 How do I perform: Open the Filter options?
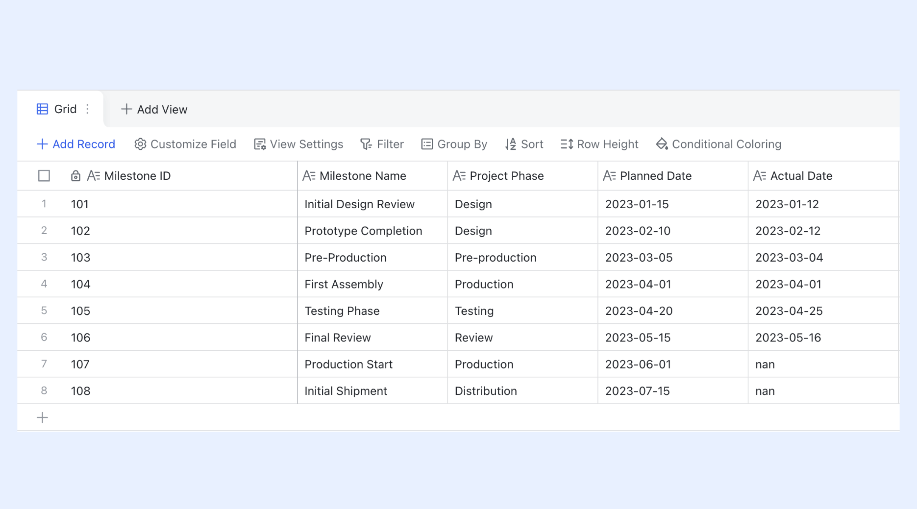(382, 144)
